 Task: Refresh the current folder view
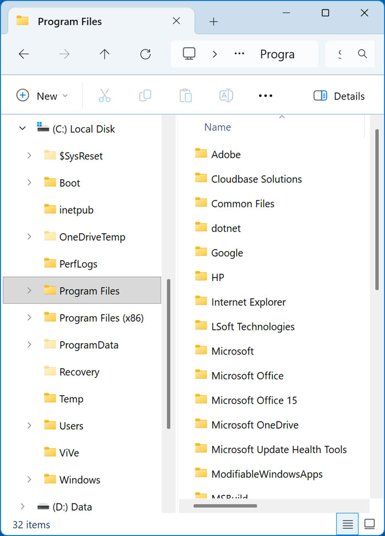145,54
